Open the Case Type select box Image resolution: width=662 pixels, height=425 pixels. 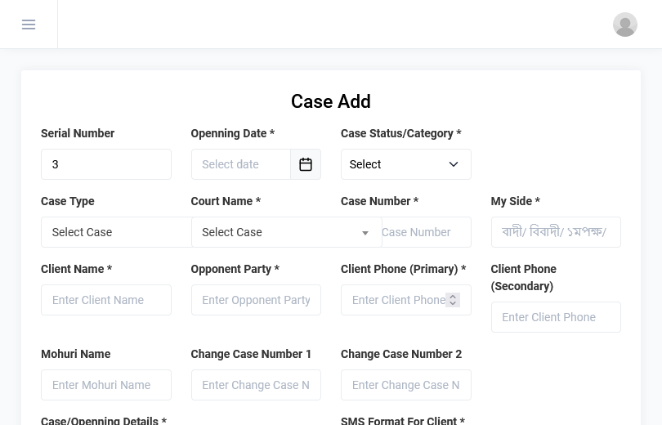[x=114, y=232]
